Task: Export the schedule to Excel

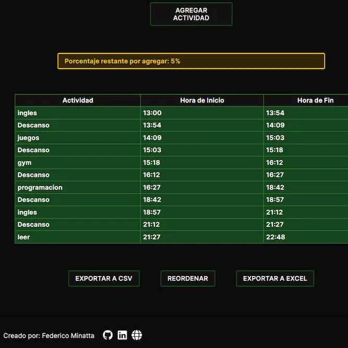Action: tap(275, 278)
